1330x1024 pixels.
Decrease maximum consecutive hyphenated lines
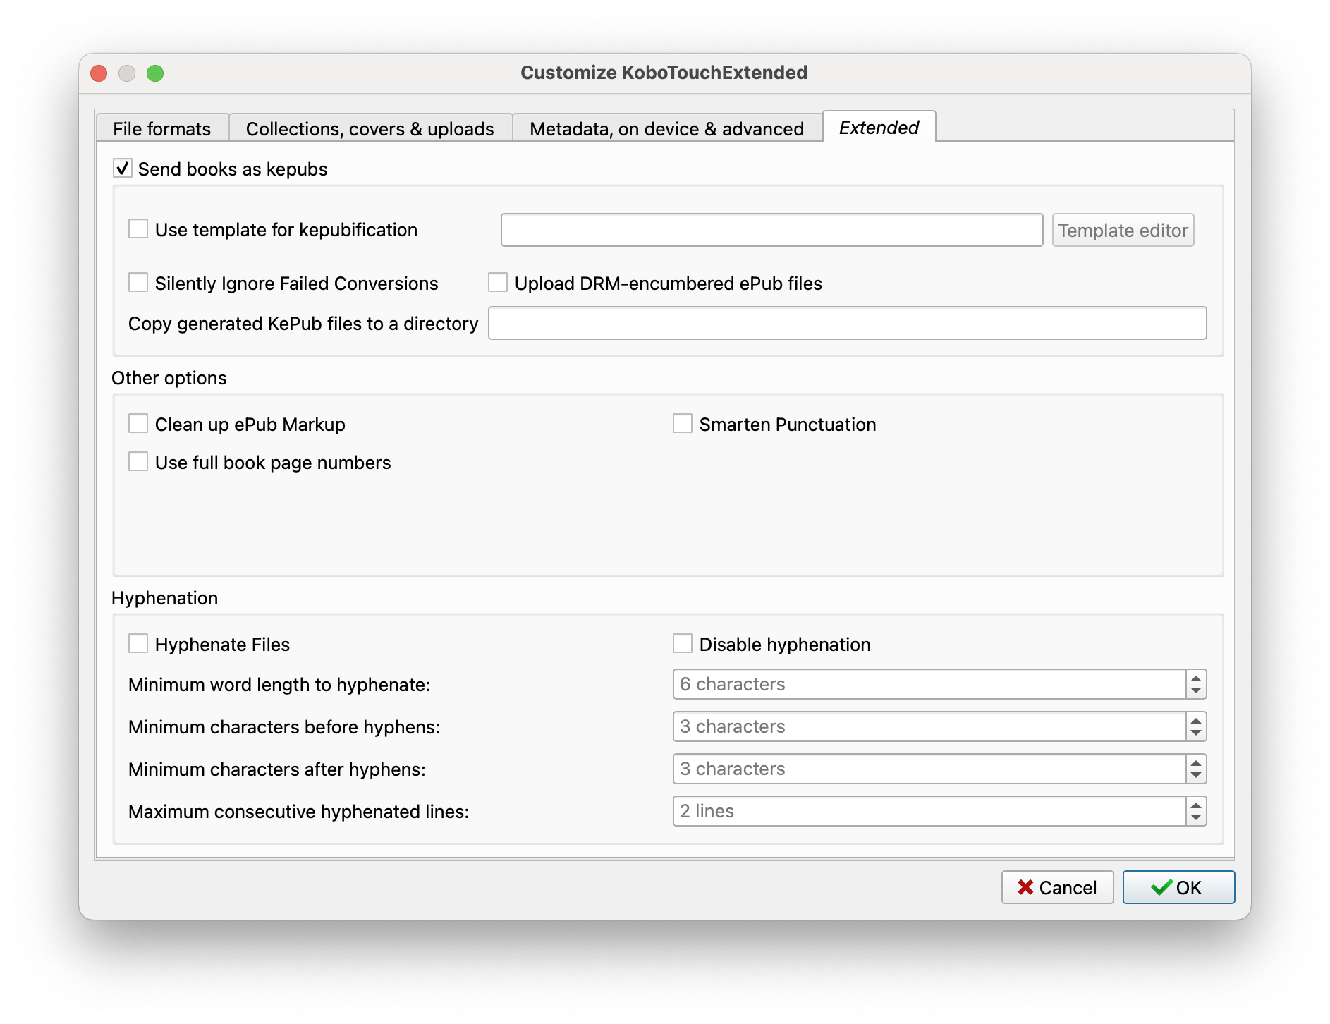(1196, 817)
